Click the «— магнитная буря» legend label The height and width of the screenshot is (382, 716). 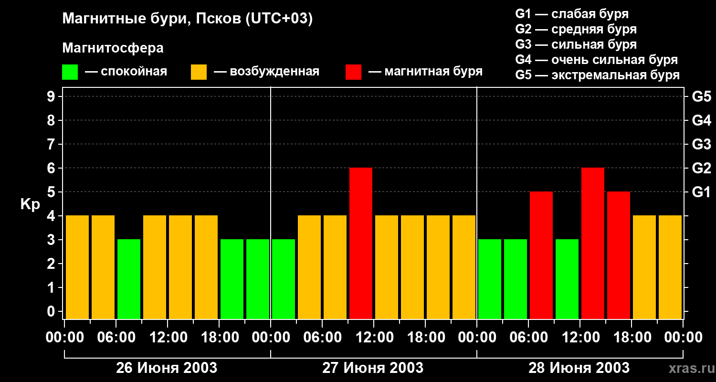pyautogui.click(x=425, y=72)
